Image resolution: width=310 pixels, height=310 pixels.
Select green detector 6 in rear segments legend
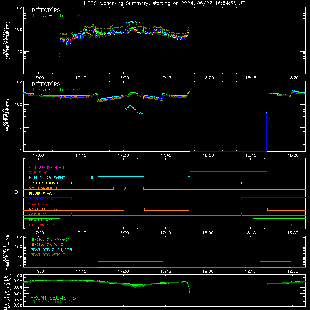[x=62, y=90]
